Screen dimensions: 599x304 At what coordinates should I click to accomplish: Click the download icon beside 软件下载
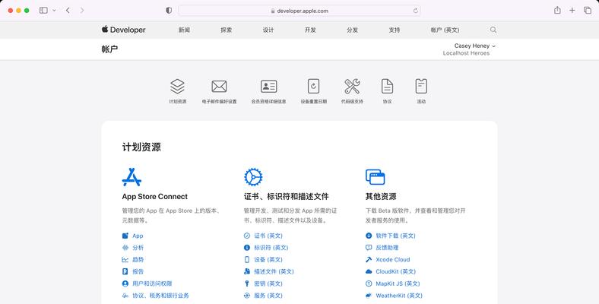click(369, 236)
